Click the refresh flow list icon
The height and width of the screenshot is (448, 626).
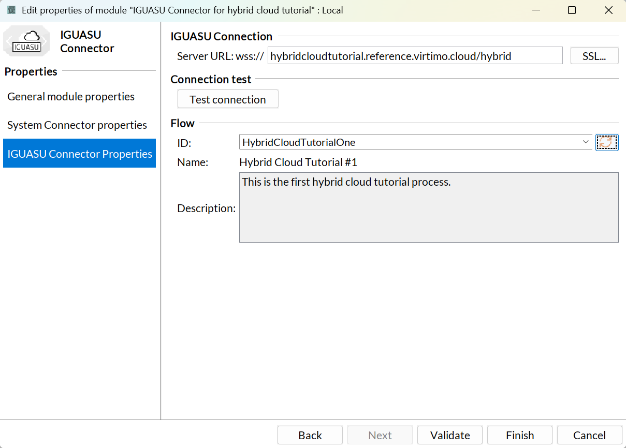(607, 142)
